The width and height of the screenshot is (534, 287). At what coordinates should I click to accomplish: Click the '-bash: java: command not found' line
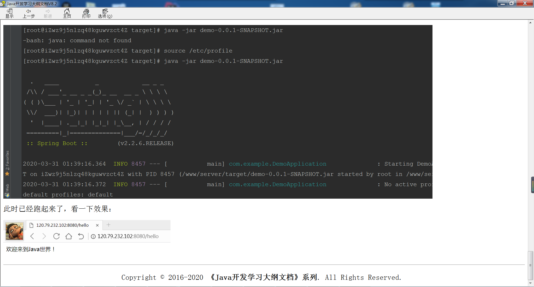77,41
